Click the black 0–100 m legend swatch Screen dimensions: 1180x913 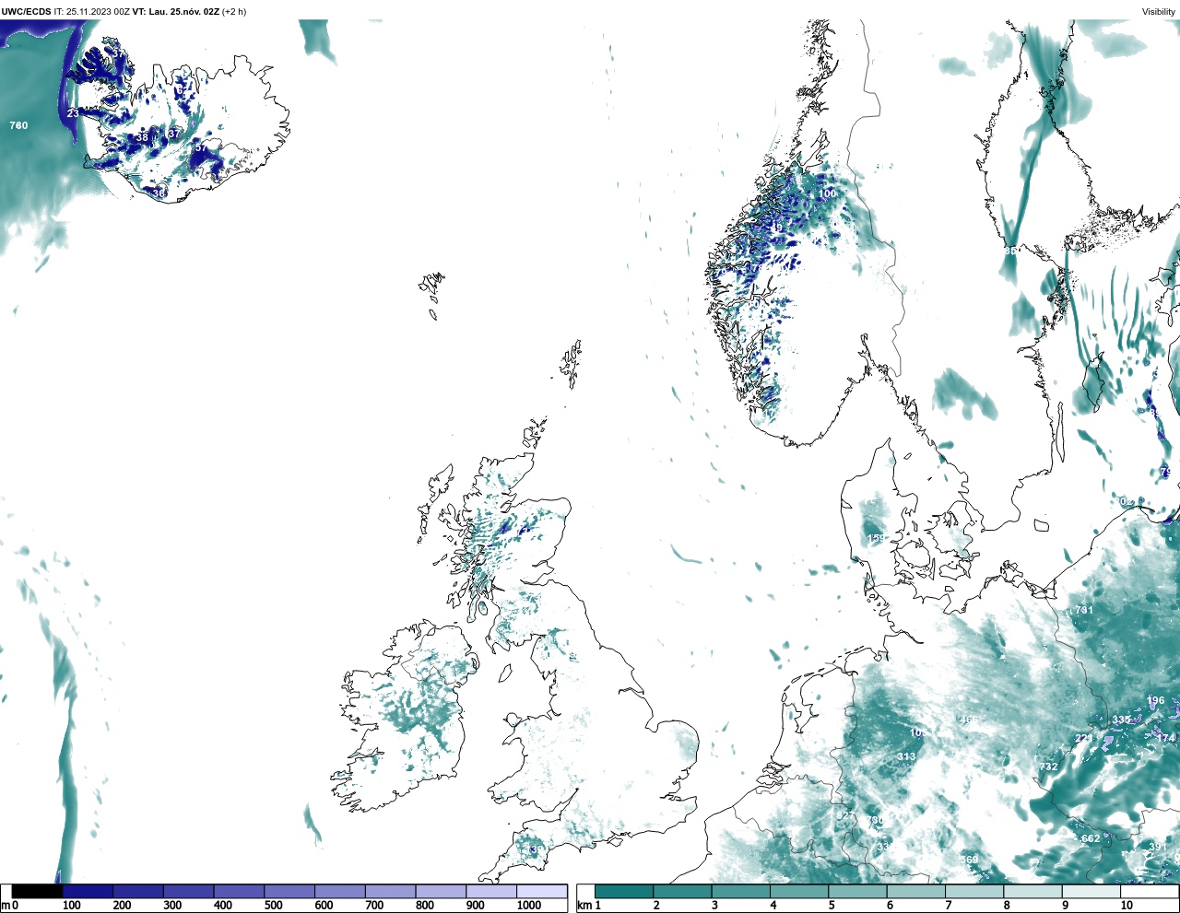[x=38, y=892]
